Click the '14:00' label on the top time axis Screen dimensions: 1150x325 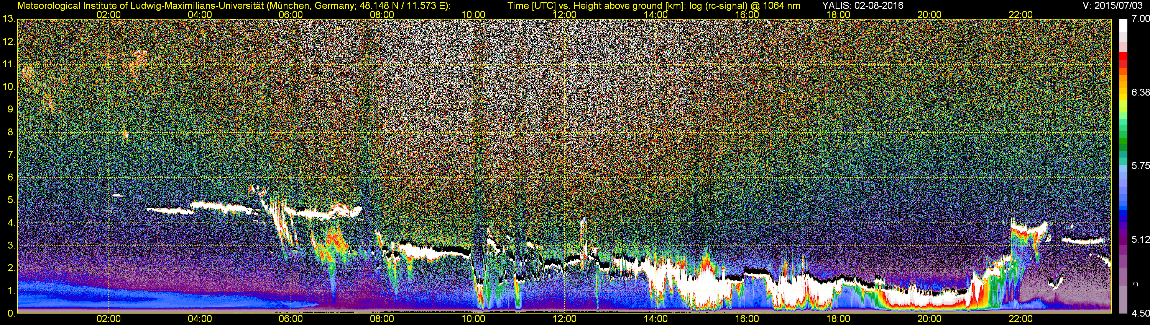[656, 15]
